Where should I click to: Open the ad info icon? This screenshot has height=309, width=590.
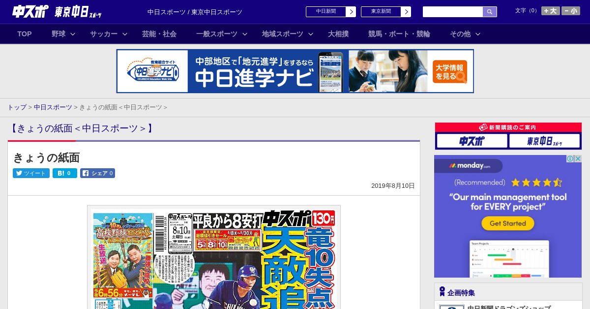click(x=570, y=158)
